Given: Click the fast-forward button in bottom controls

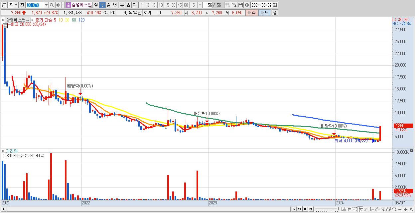Looking at the screenshot, I should [311, 209].
